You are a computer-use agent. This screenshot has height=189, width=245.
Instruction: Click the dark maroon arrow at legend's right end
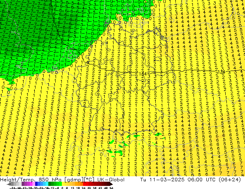[111, 184]
